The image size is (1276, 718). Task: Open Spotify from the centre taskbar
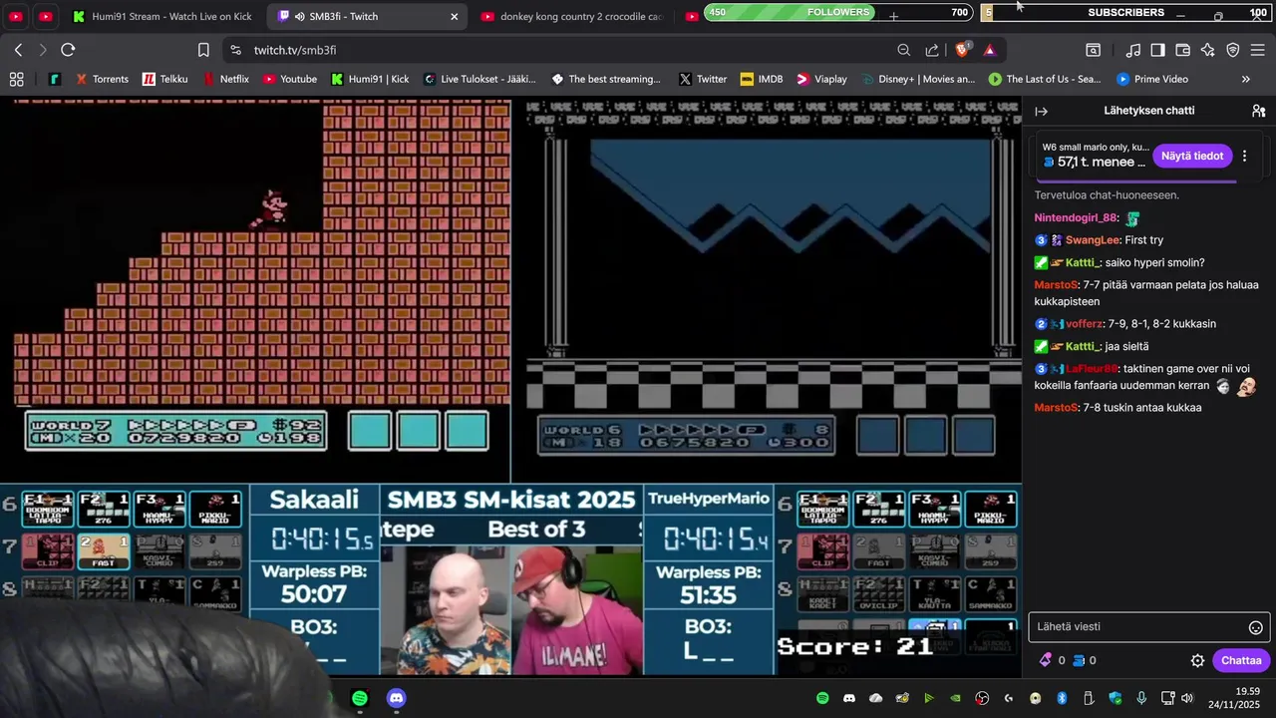[360, 698]
